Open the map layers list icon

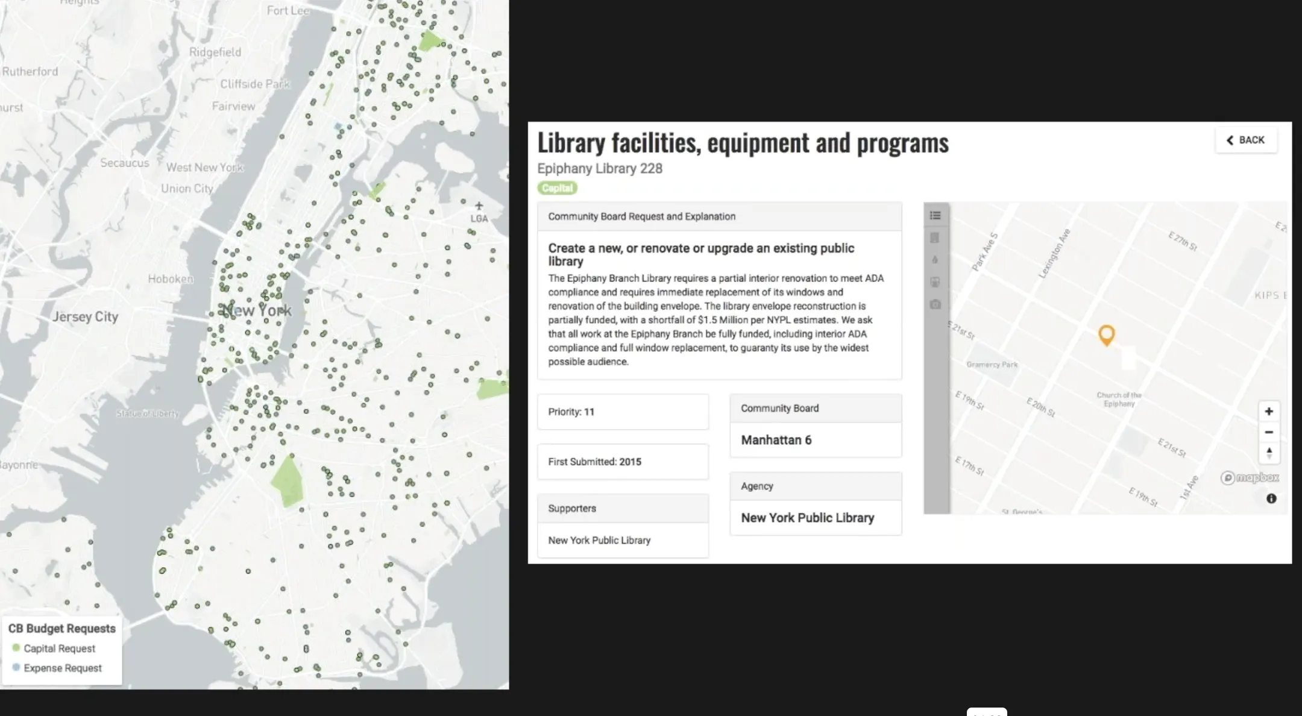tap(935, 215)
